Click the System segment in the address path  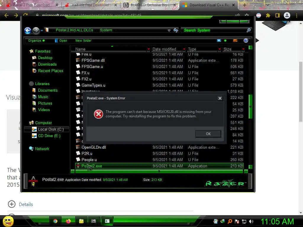tap(106, 30)
